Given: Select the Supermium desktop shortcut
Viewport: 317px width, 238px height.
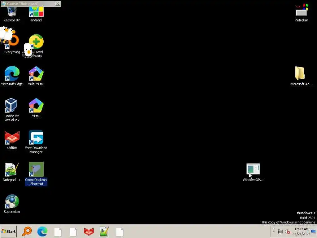Looking at the screenshot, I should 12,204.
